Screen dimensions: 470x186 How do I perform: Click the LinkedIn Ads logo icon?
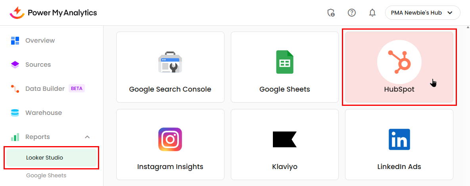[x=399, y=139]
